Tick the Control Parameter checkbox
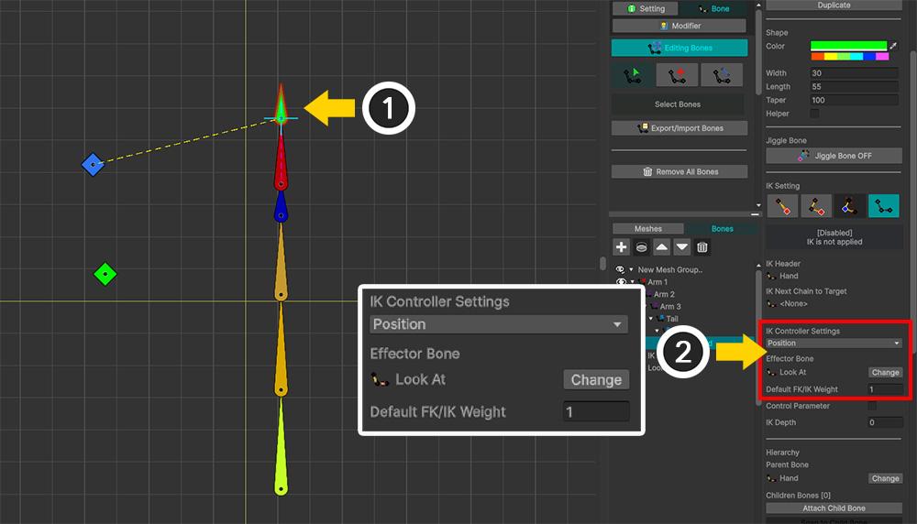Screen dimensions: 917x524 [x=872, y=406]
